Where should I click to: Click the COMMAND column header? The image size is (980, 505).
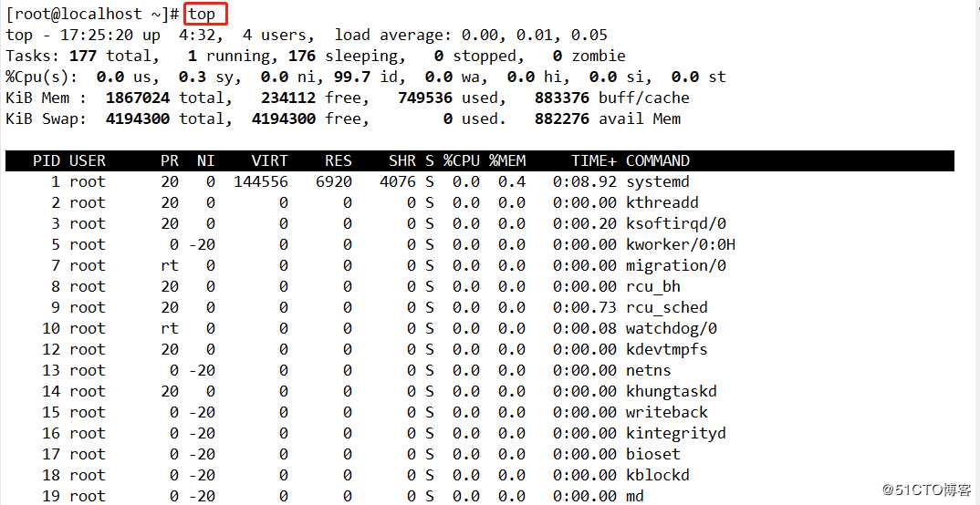(x=658, y=160)
